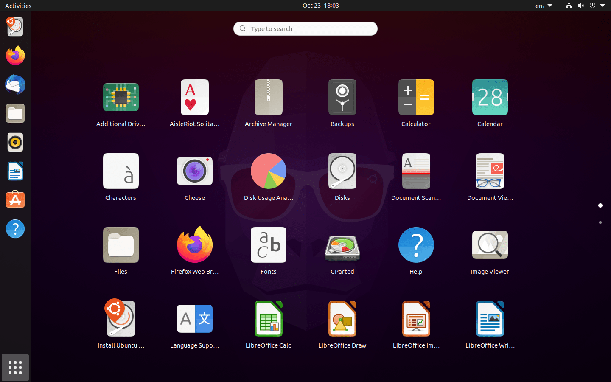Expand the system menu arrow
This screenshot has width=611, height=382.
click(603, 6)
